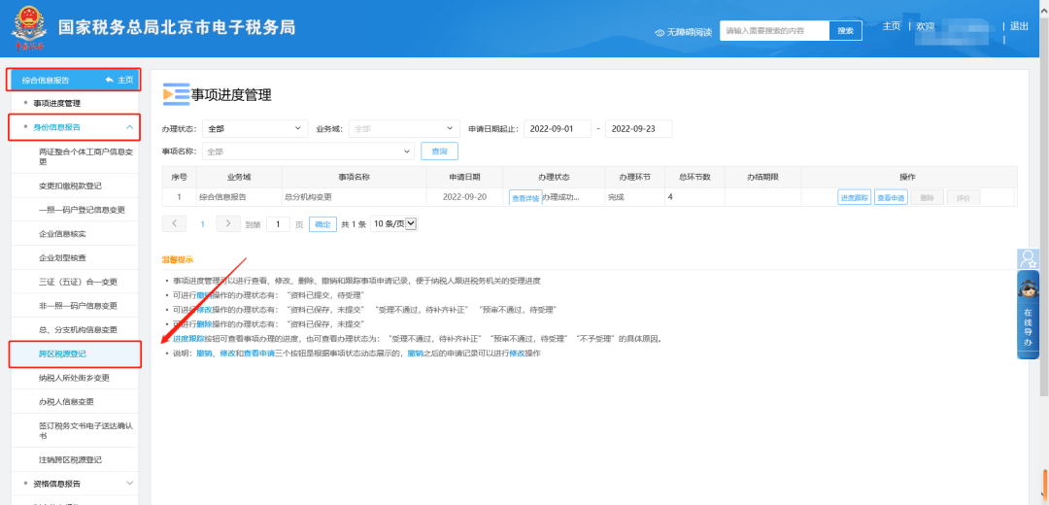Image resolution: width=1049 pixels, height=505 pixels.
Task: Click the end date field 2022-09-23
Action: [x=639, y=128]
